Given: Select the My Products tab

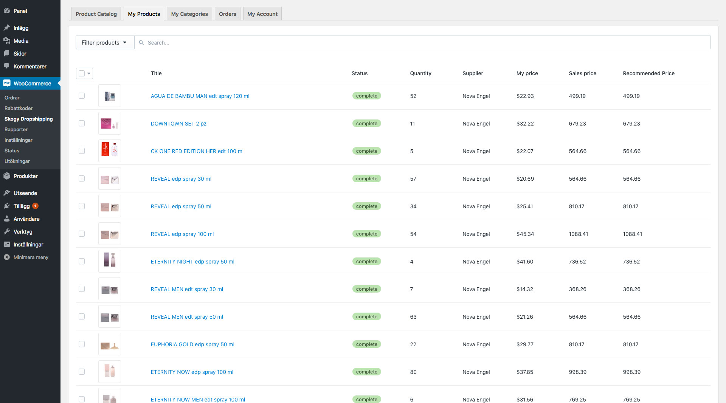Looking at the screenshot, I should [x=144, y=14].
